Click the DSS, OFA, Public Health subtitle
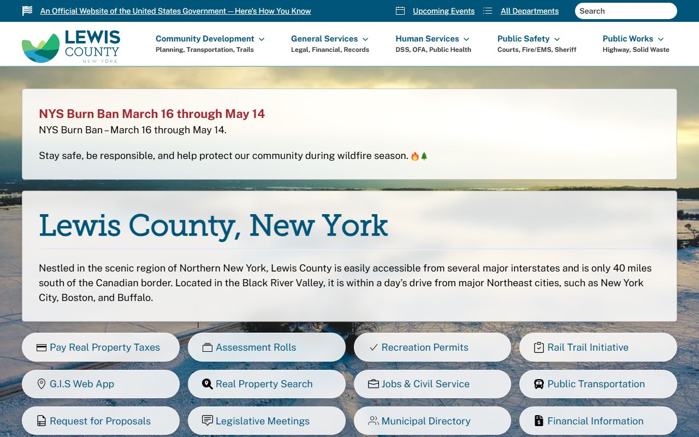This screenshot has width=699, height=437. [433, 50]
